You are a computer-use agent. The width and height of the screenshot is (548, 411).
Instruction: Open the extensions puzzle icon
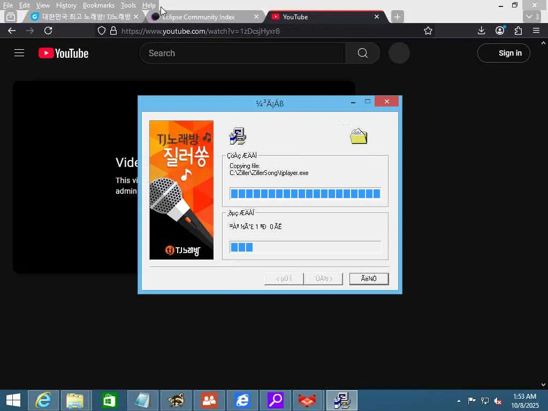pos(518,31)
